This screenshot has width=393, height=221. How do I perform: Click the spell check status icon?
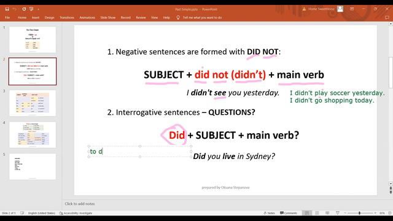point(22,213)
